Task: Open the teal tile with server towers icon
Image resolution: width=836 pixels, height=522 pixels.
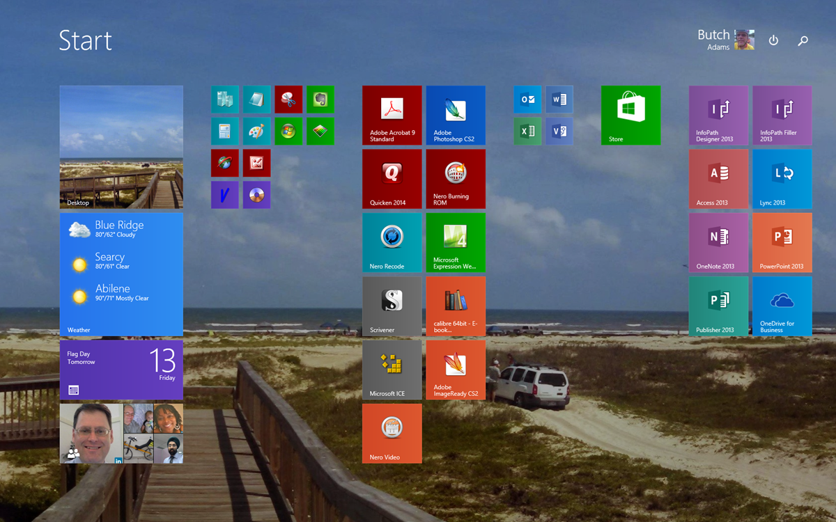Action: [225, 100]
